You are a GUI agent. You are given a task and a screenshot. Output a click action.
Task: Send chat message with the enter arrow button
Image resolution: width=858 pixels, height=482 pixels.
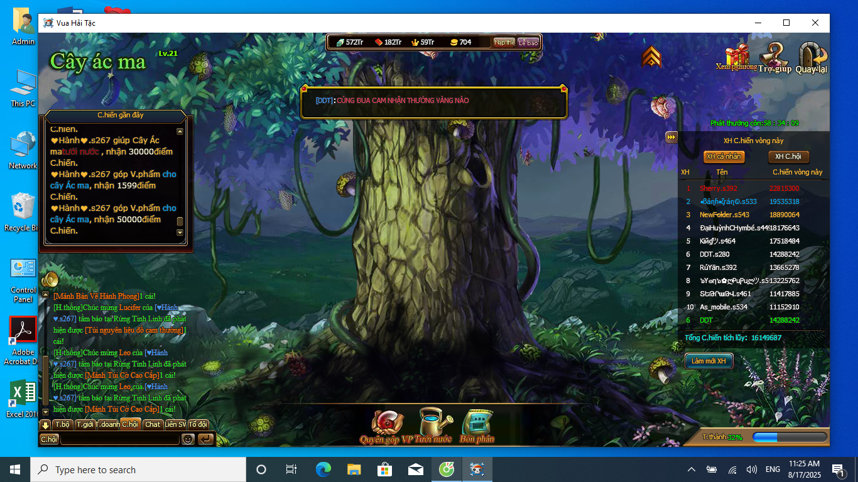[x=205, y=439]
